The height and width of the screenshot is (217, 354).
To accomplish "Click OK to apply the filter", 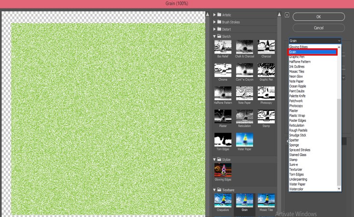I will (x=319, y=17).
